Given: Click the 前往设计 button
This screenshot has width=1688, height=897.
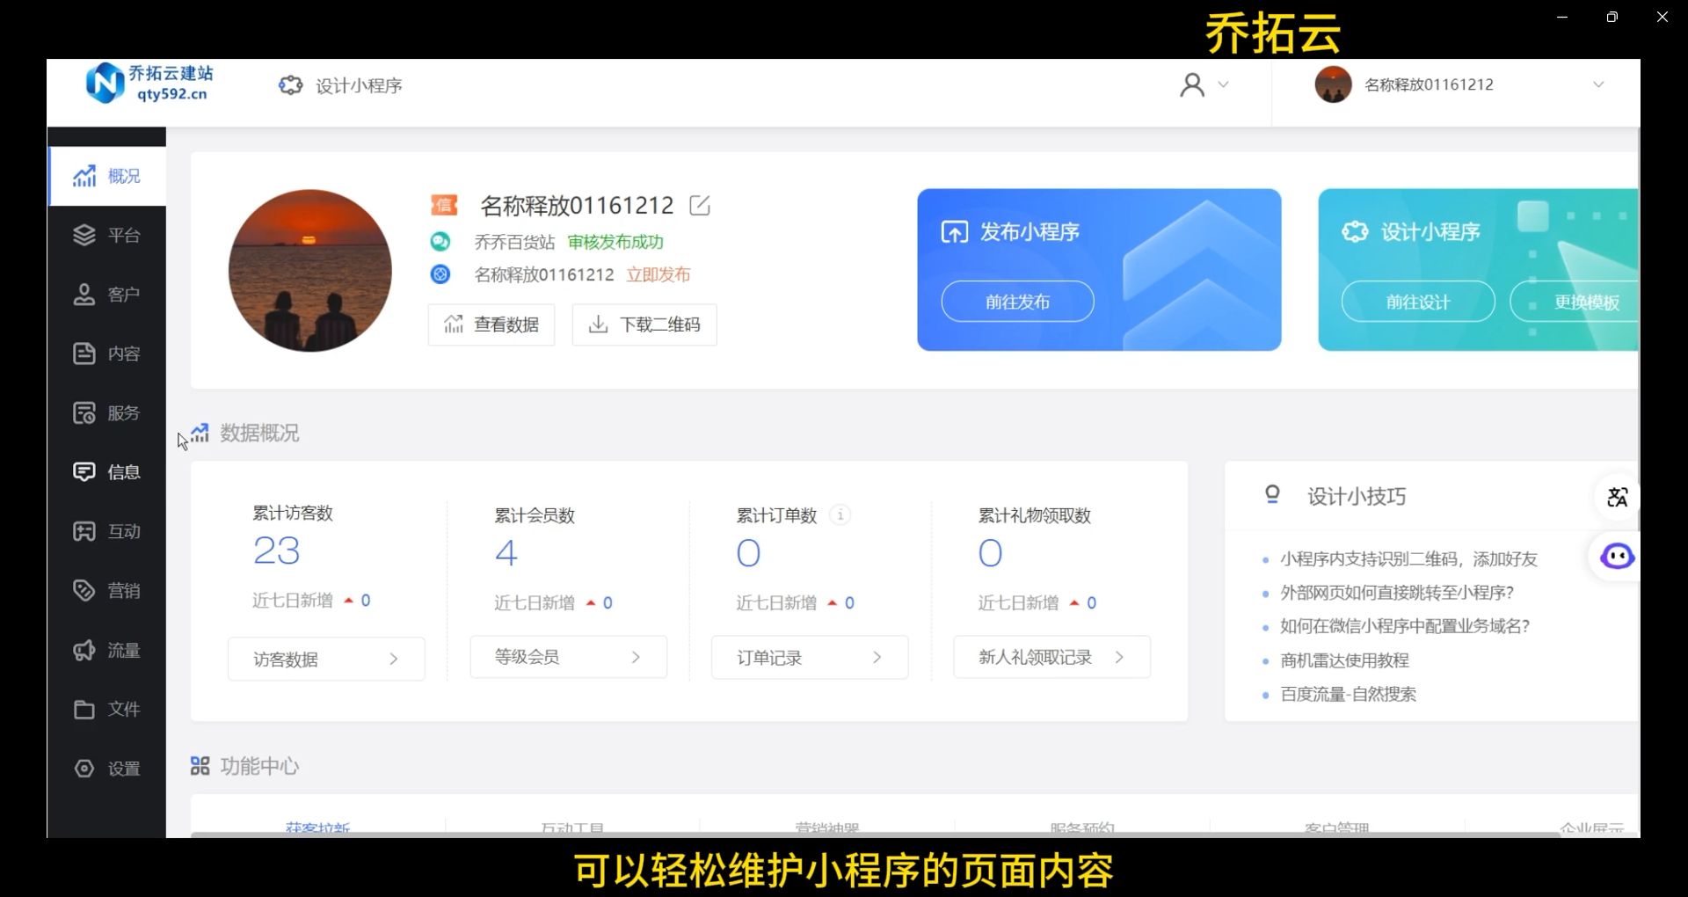Looking at the screenshot, I should point(1418,302).
